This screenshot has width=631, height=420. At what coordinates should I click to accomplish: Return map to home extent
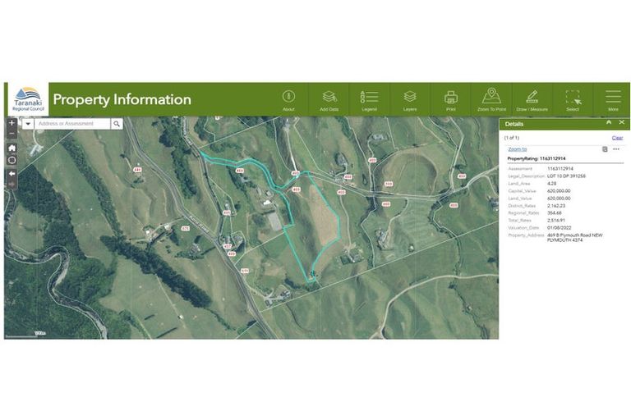pyautogui.click(x=12, y=148)
